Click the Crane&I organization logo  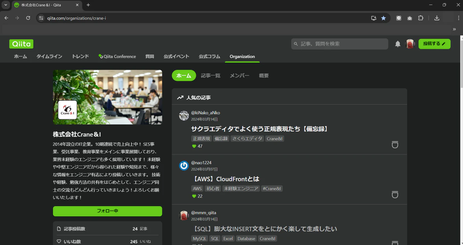67,110
